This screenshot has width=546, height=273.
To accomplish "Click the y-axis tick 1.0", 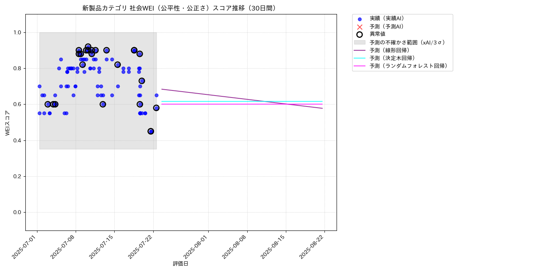I will click(18, 32).
